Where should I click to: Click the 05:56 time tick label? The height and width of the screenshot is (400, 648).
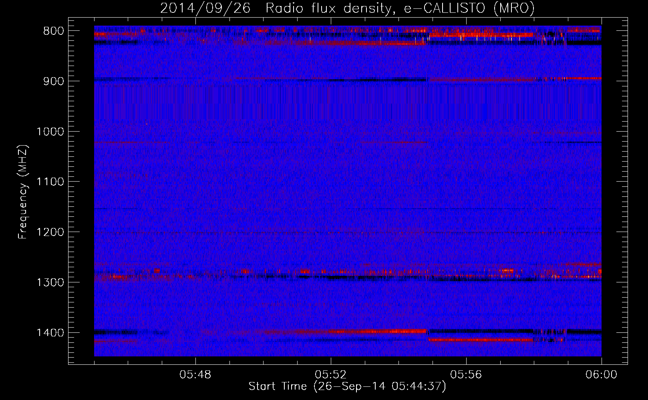pyautogui.click(x=466, y=375)
